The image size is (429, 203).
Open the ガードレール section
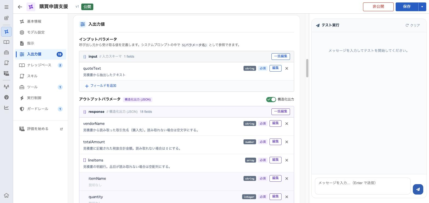pyautogui.click(x=40, y=109)
